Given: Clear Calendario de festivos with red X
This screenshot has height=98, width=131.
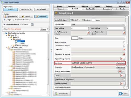Looking at the screenshot, I should tap(124, 54).
